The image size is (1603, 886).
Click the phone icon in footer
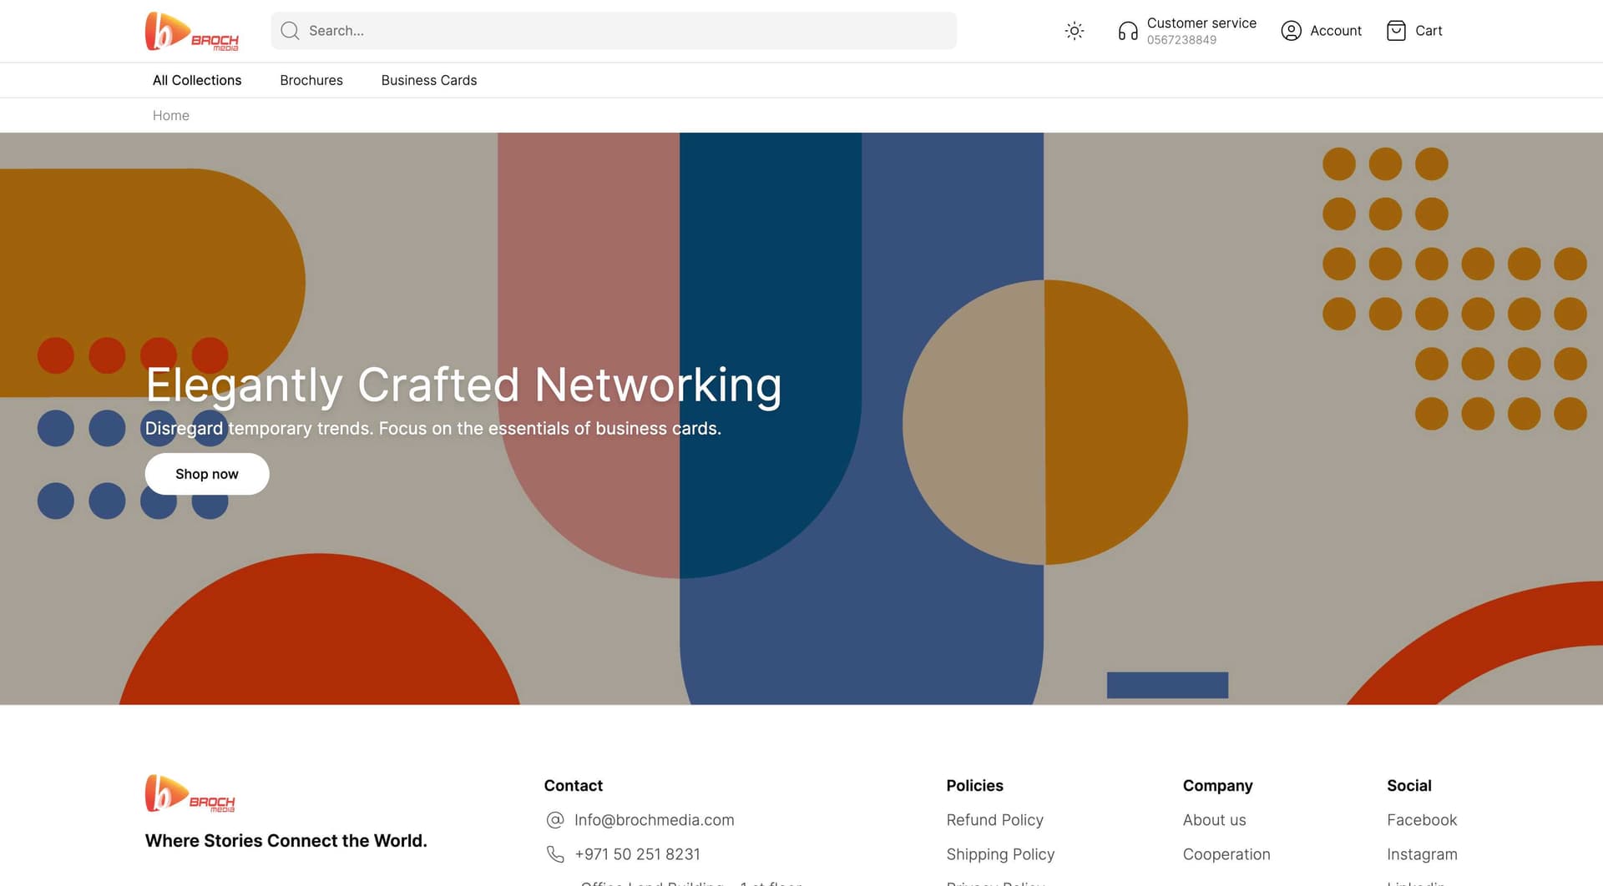click(x=555, y=853)
